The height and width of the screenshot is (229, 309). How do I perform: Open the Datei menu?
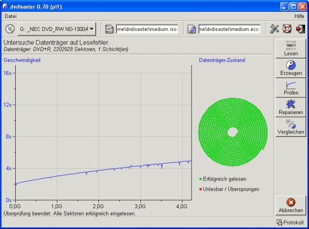coord(11,16)
